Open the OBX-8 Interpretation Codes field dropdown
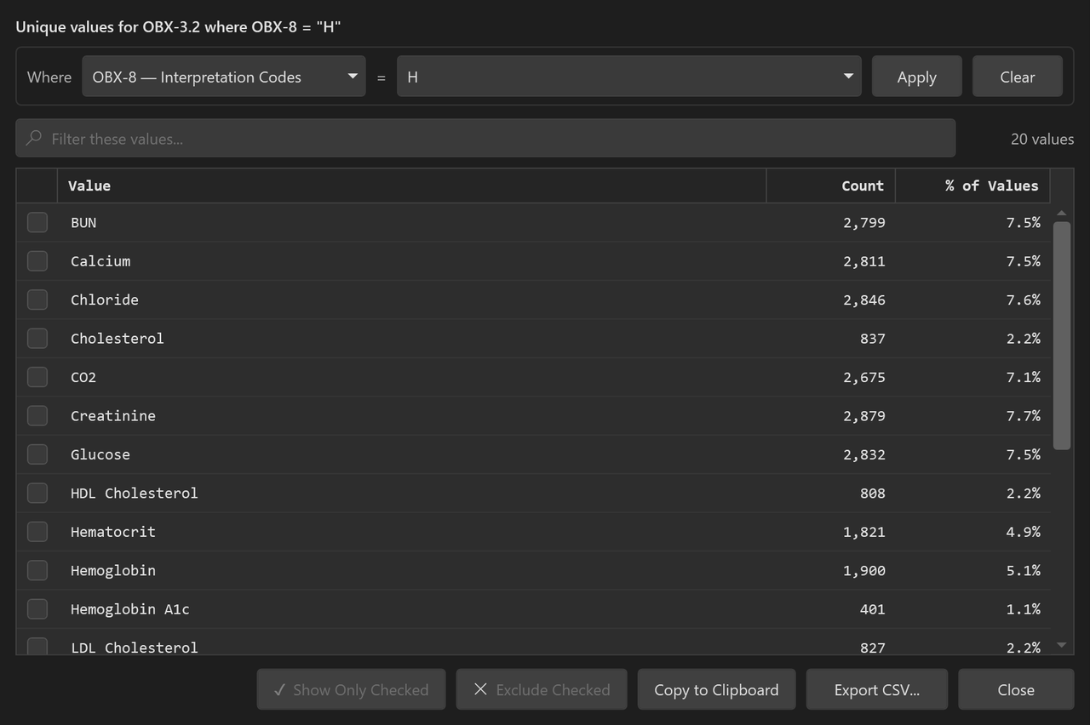This screenshot has height=725, width=1090. pyautogui.click(x=224, y=77)
